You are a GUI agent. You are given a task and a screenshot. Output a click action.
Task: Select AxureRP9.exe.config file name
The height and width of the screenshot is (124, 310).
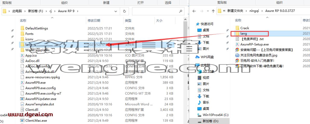coord(40,88)
